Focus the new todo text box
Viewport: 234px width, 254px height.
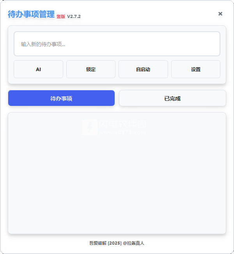click(117, 44)
